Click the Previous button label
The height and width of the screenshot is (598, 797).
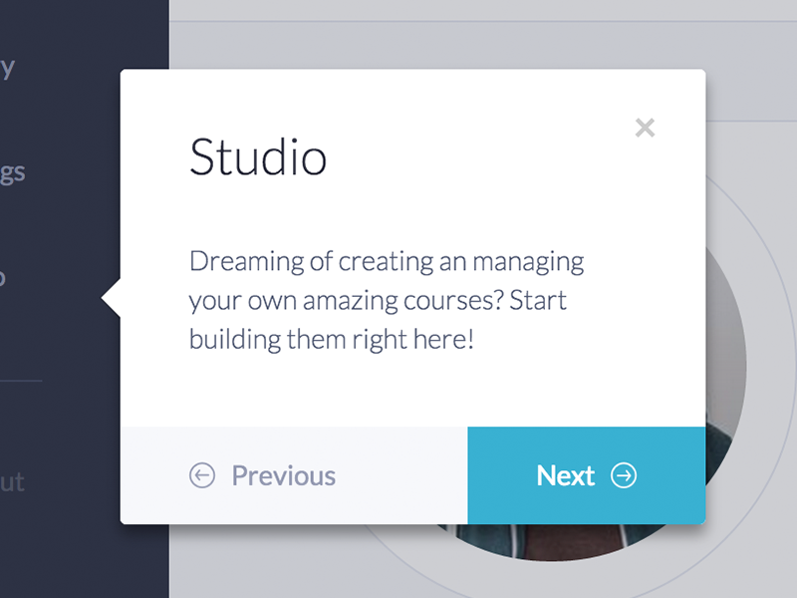[283, 476]
